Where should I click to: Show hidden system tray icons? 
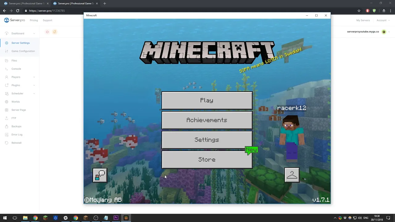point(335,218)
